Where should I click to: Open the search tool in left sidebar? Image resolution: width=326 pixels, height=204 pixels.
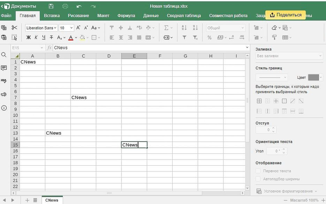coord(4,55)
